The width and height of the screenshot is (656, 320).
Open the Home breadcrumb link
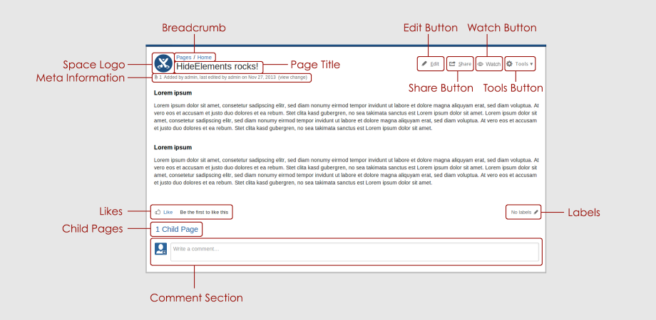(x=205, y=58)
